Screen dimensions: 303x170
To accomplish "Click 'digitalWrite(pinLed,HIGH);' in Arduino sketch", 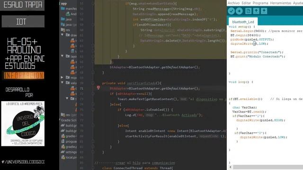I will 261,120.
